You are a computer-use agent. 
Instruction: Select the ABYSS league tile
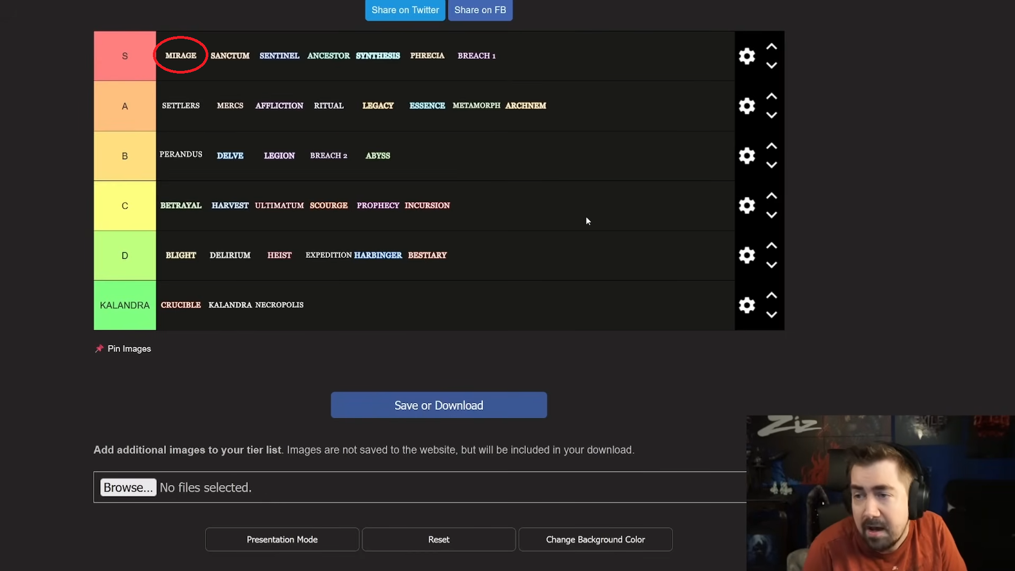point(378,156)
